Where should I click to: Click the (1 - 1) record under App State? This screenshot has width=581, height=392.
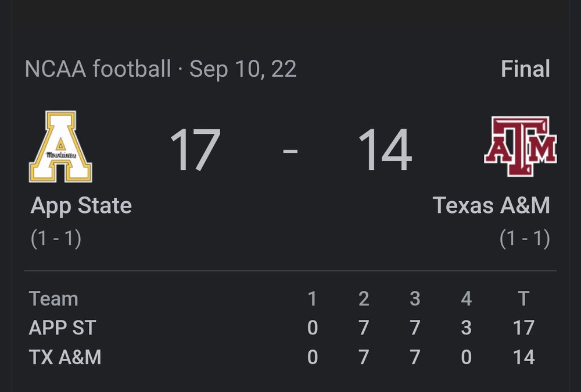coord(56,239)
